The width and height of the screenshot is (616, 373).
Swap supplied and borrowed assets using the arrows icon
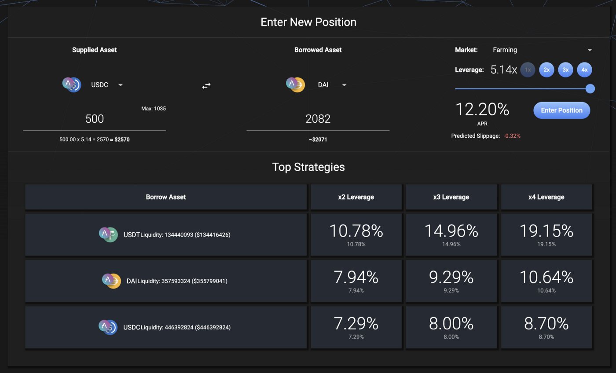[x=206, y=86]
